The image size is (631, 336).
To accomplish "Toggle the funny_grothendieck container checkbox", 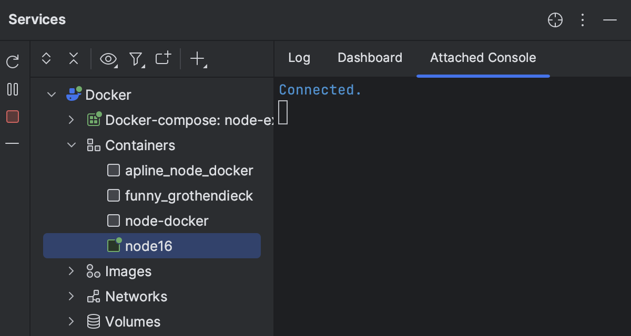I will coord(114,195).
